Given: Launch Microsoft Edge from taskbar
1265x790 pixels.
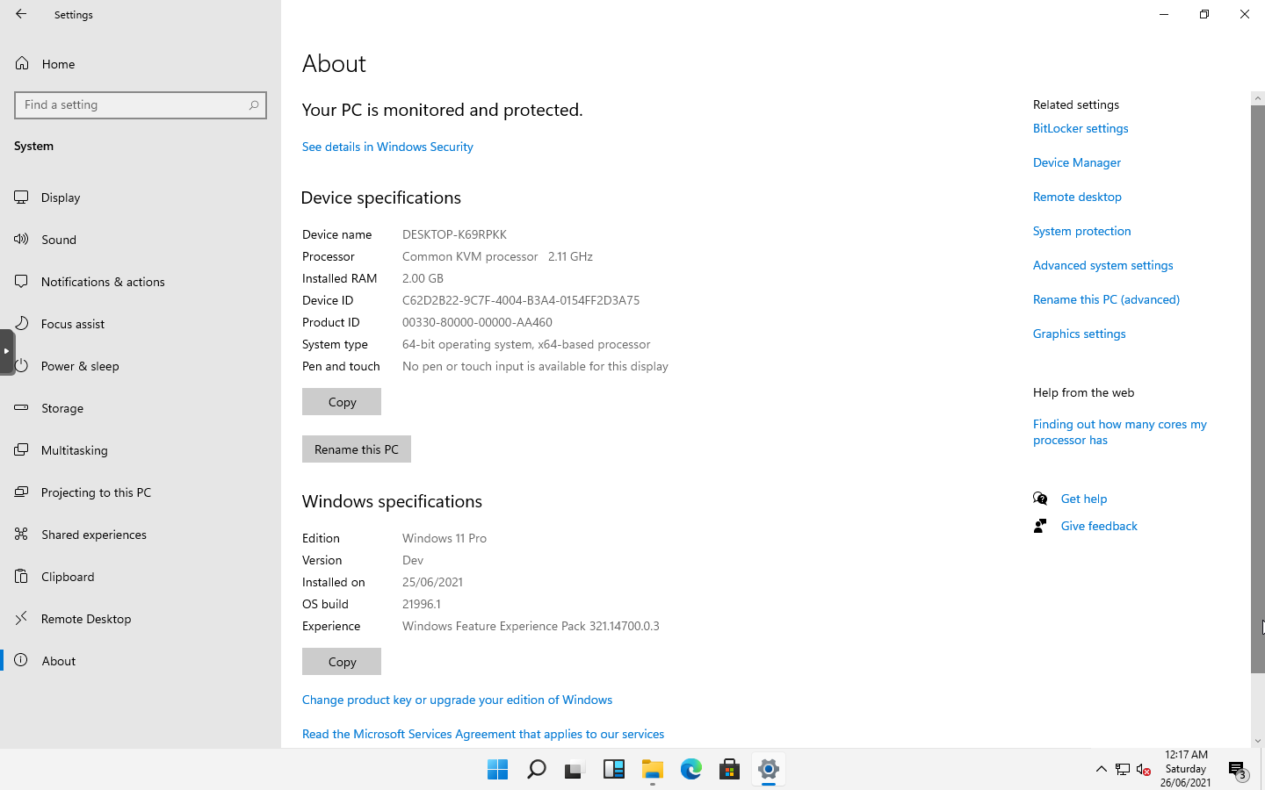Looking at the screenshot, I should 690,770.
